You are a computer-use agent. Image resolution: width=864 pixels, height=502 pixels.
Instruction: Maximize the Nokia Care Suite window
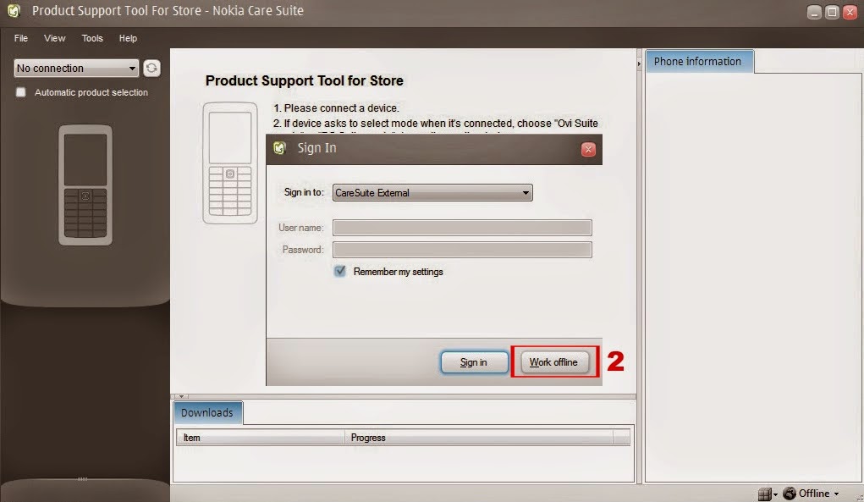(832, 12)
